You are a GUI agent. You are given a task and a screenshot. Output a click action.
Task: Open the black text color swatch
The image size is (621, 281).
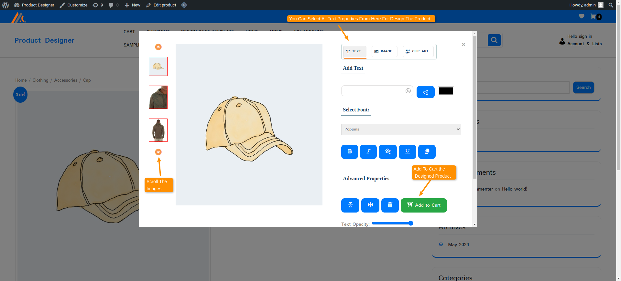click(446, 91)
